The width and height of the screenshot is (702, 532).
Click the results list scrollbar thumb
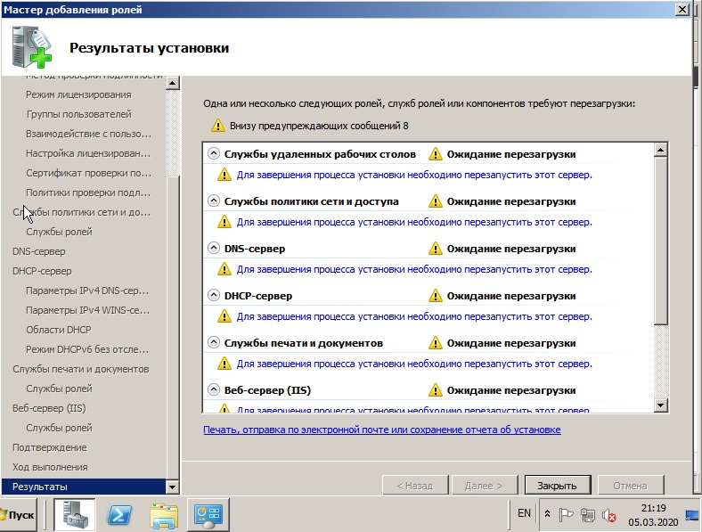click(661, 241)
